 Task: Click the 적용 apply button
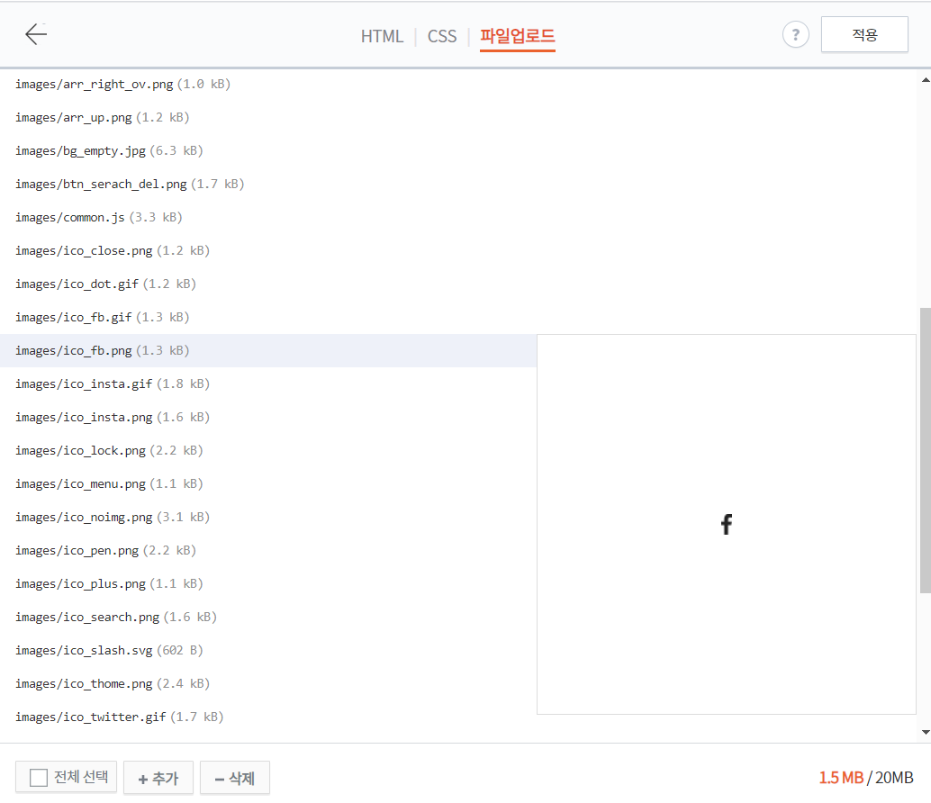tap(864, 34)
